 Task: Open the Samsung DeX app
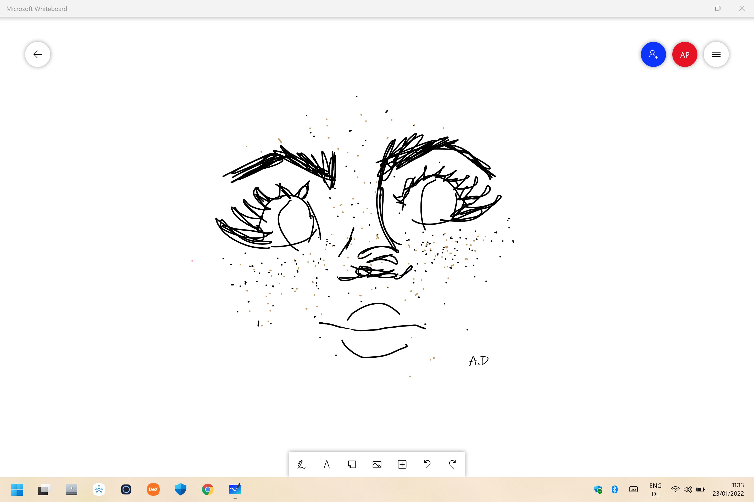tap(153, 489)
